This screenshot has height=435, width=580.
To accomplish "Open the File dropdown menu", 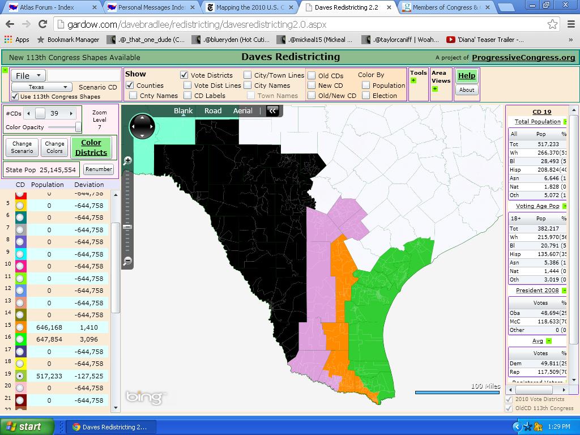I will point(28,75).
